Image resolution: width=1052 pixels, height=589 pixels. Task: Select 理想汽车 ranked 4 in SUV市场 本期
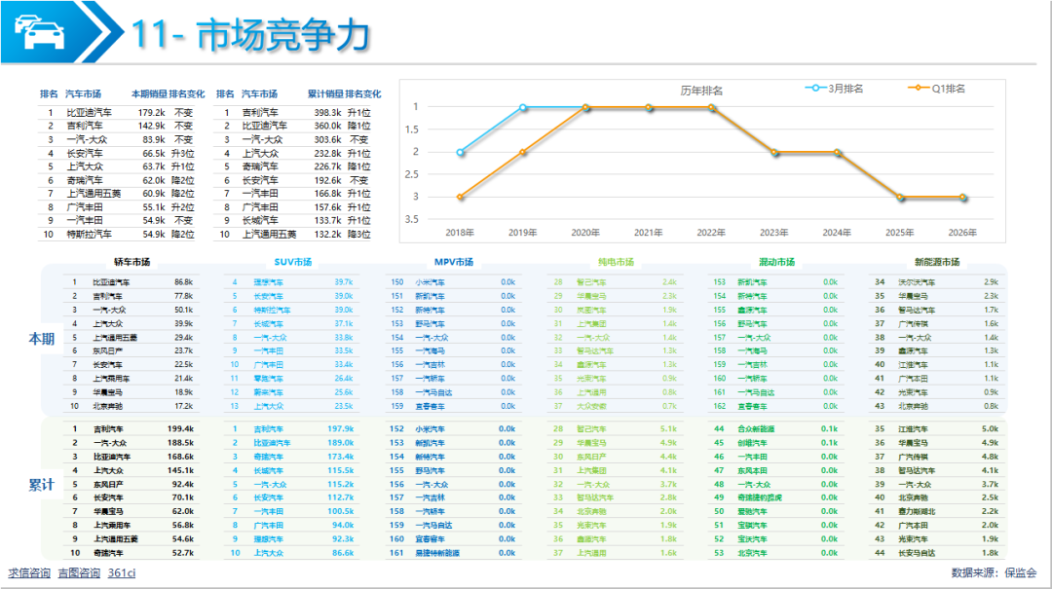click(269, 282)
